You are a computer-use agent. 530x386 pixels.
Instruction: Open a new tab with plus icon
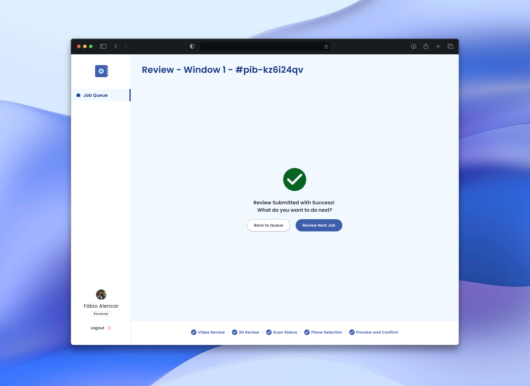(x=438, y=46)
